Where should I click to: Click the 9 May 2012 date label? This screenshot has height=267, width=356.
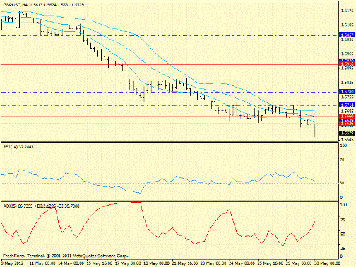tap(13, 263)
